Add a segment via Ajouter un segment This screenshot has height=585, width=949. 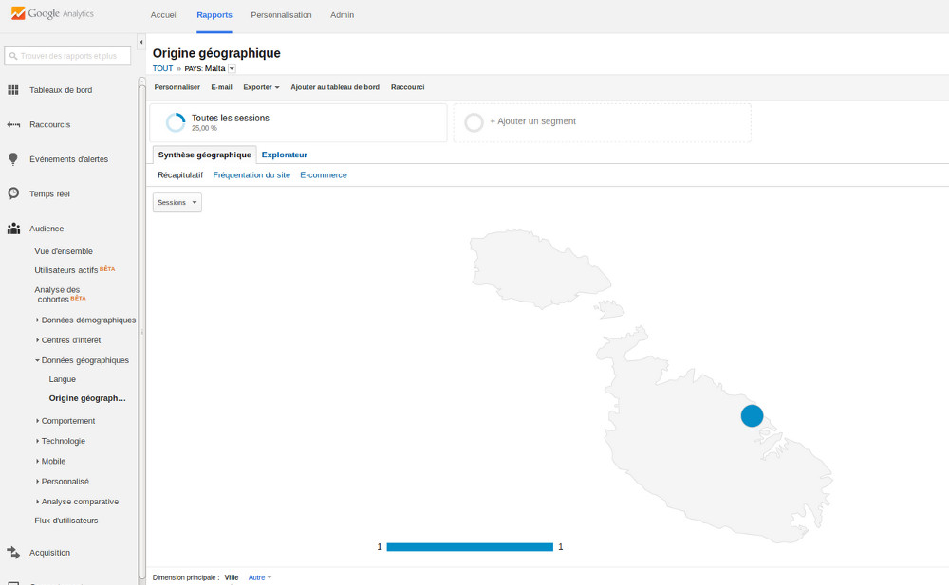tap(532, 121)
